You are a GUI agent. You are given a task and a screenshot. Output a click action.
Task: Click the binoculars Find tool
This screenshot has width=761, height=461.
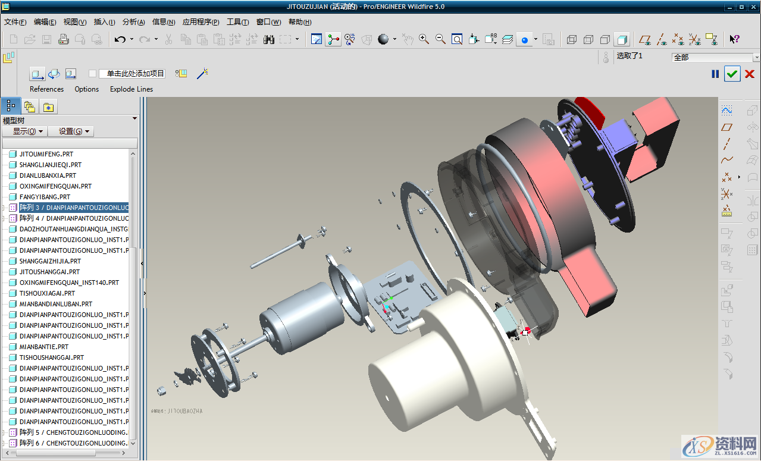pyautogui.click(x=268, y=39)
